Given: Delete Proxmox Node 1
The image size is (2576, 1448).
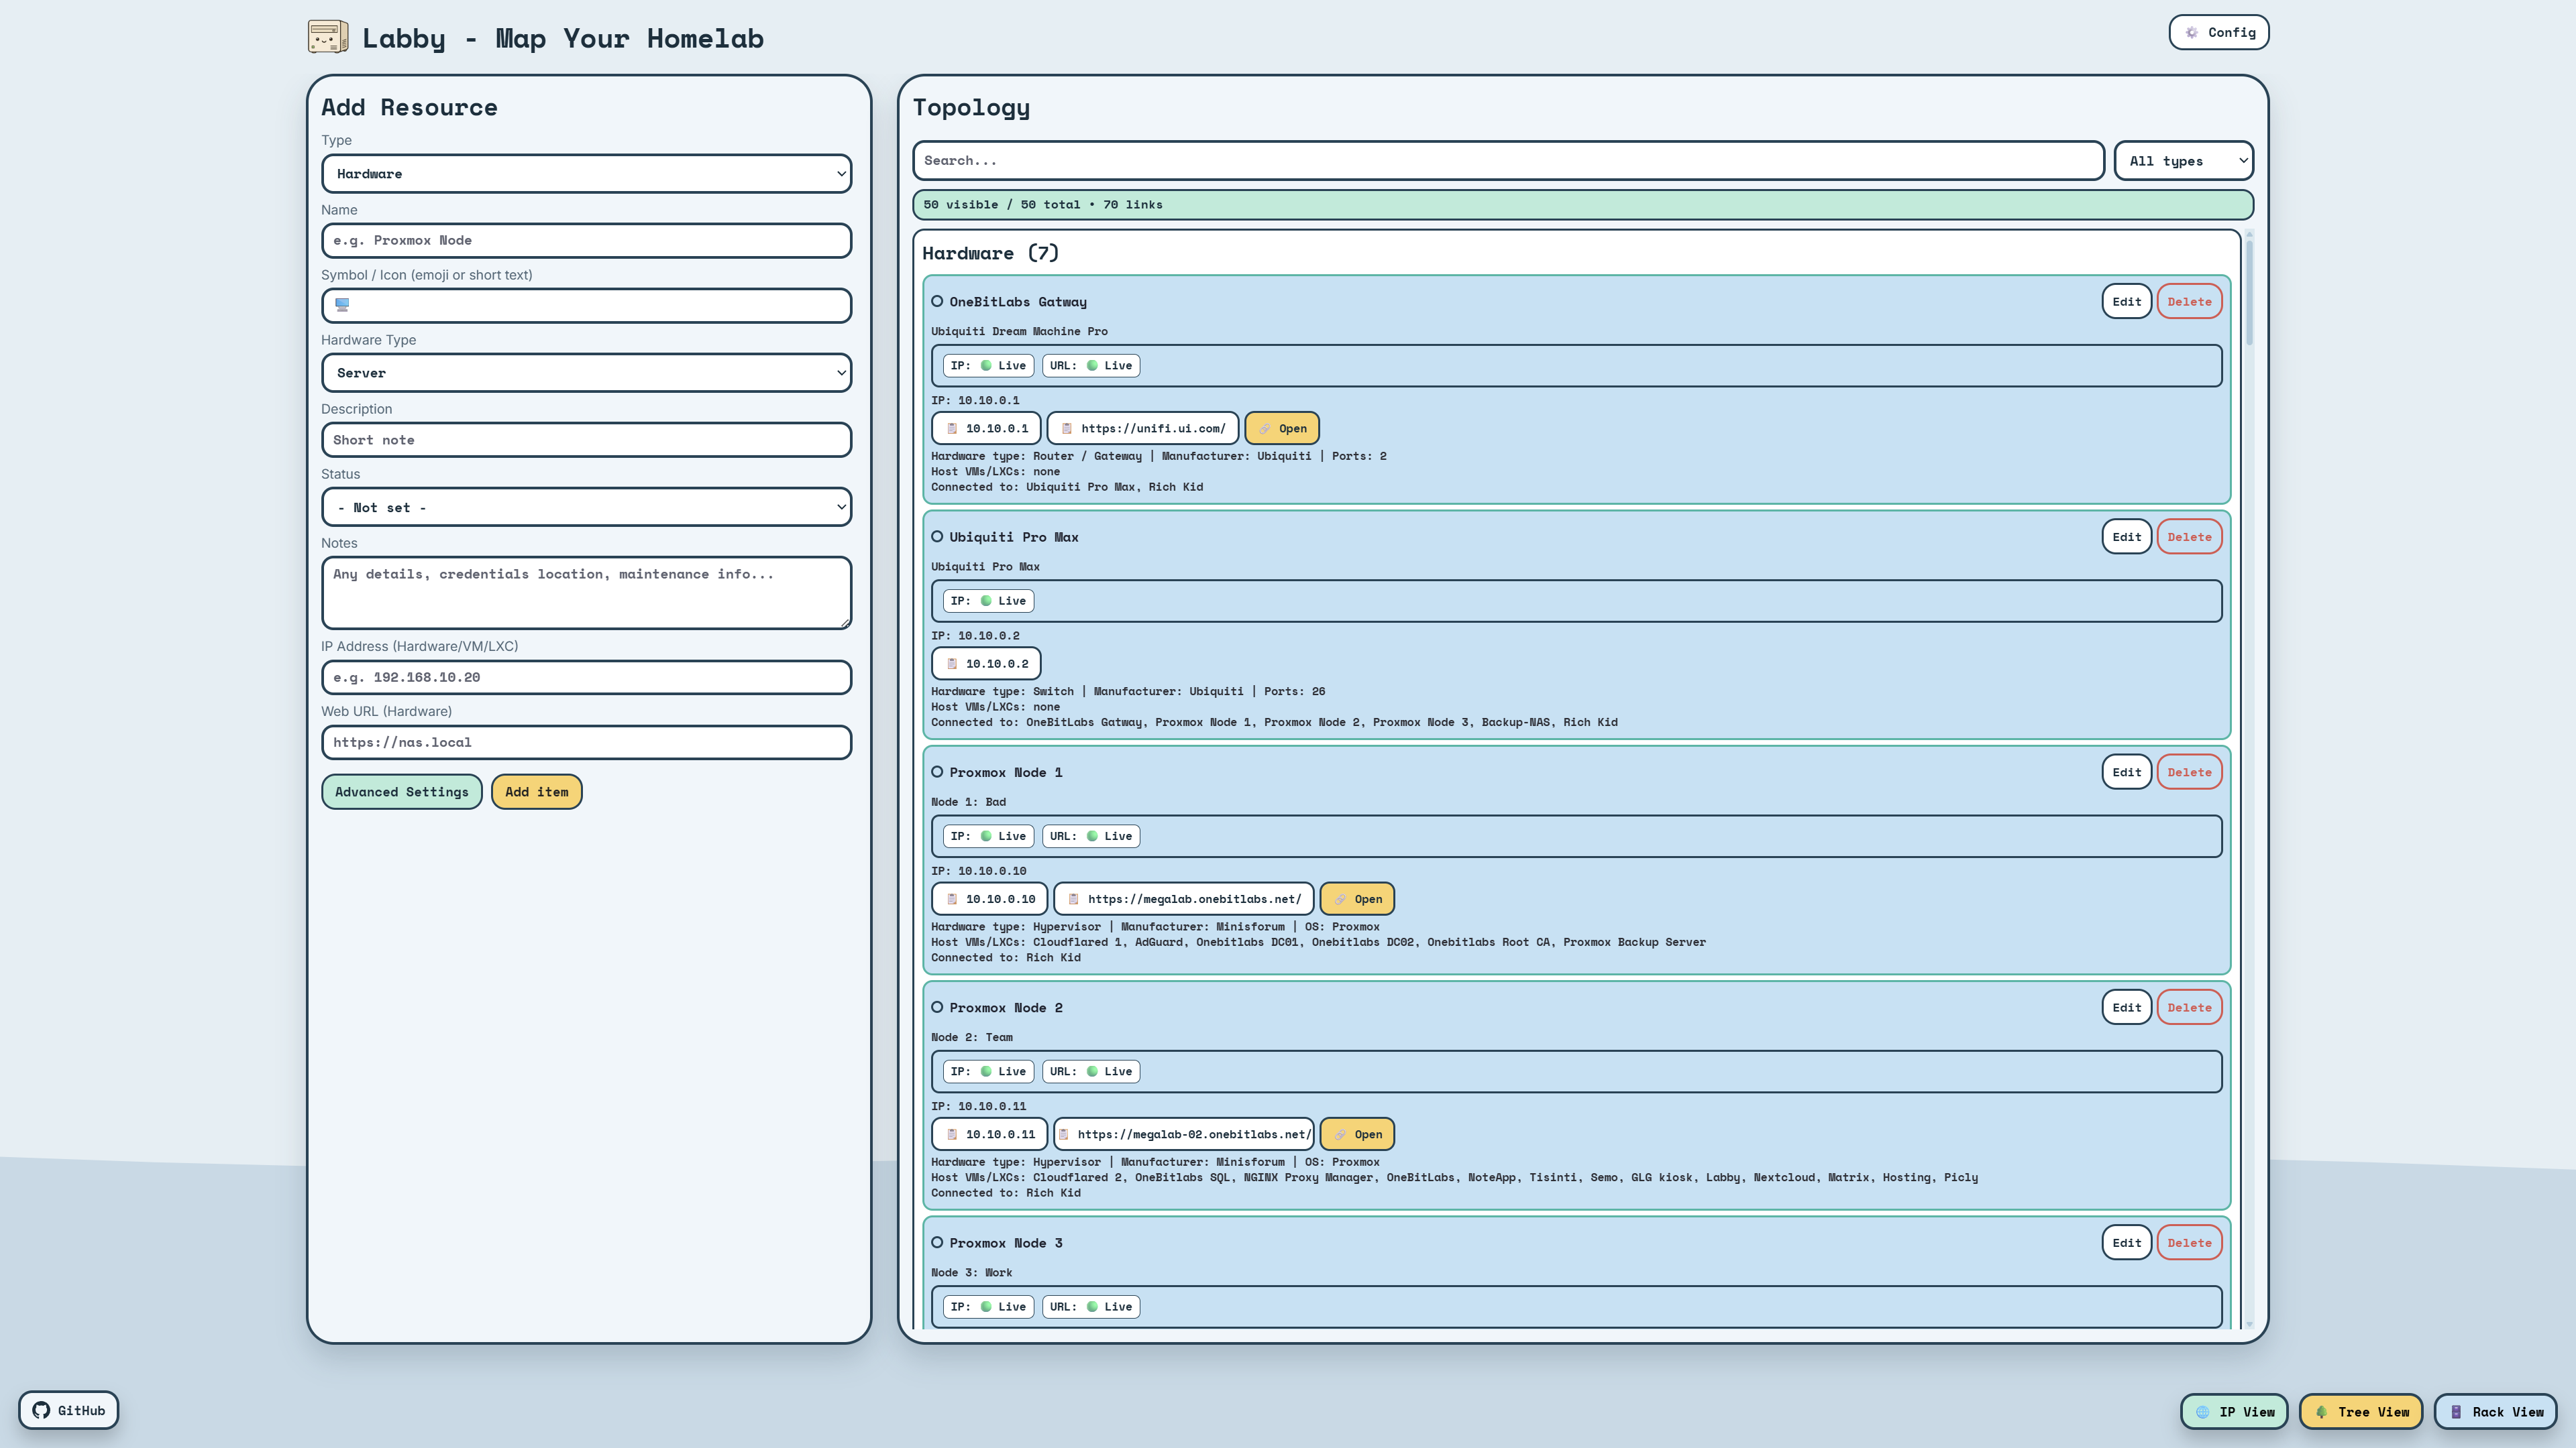Looking at the screenshot, I should point(2189,772).
